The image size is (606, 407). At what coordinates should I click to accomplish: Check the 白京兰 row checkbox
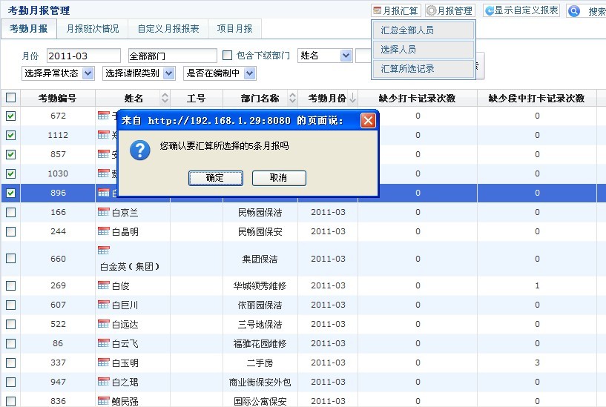pyautogui.click(x=11, y=212)
